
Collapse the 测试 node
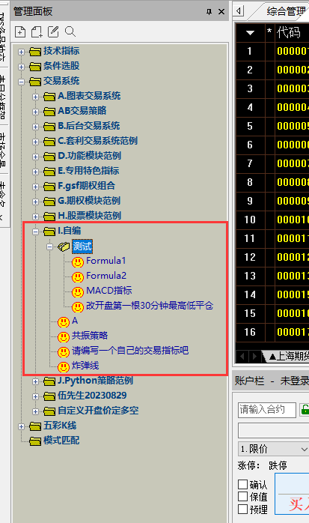pyautogui.click(x=50, y=247)
